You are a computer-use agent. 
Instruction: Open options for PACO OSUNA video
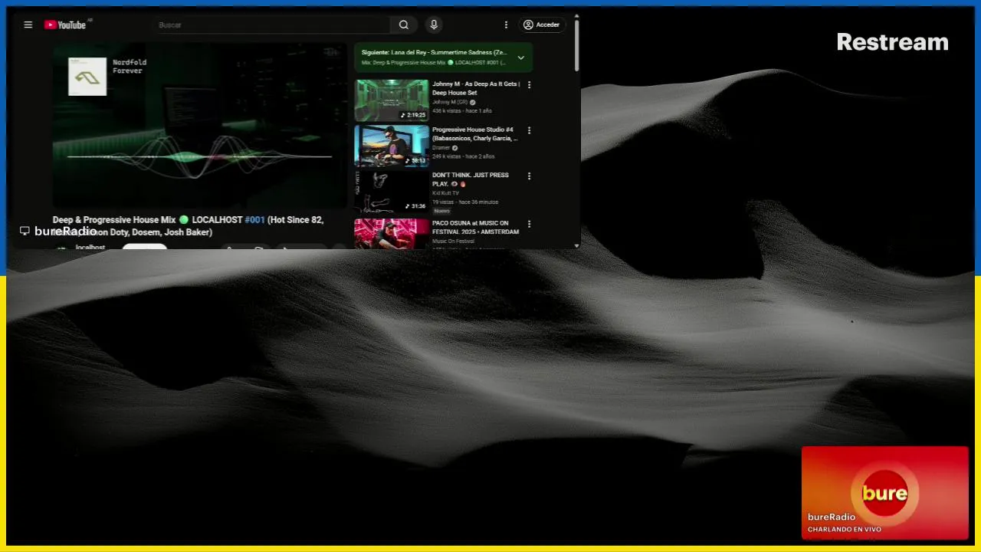coord(529,224)
